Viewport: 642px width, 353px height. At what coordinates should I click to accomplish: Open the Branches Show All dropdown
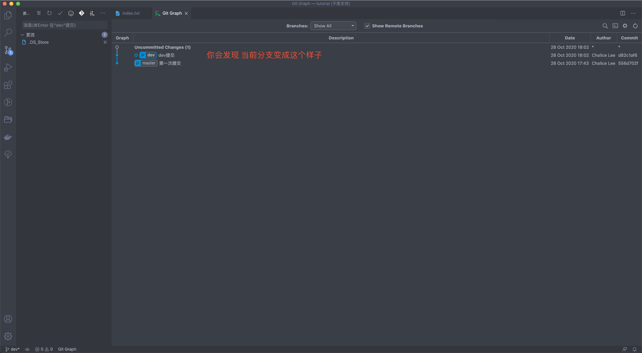click(x=333, y=26)
